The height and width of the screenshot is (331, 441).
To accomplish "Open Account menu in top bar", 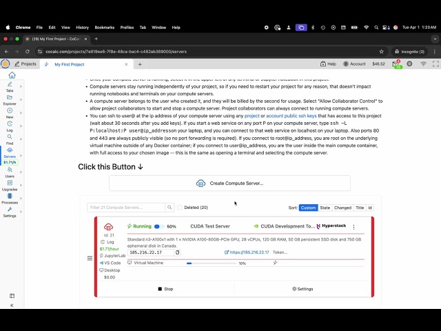I will pyautogui.click(x=354, y=64).
